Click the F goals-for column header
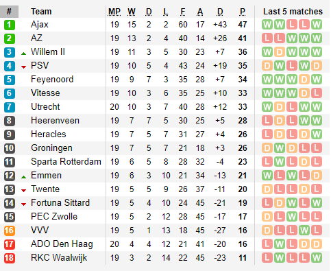This screenshot has height=271, width=331. [x=183, y=12]
